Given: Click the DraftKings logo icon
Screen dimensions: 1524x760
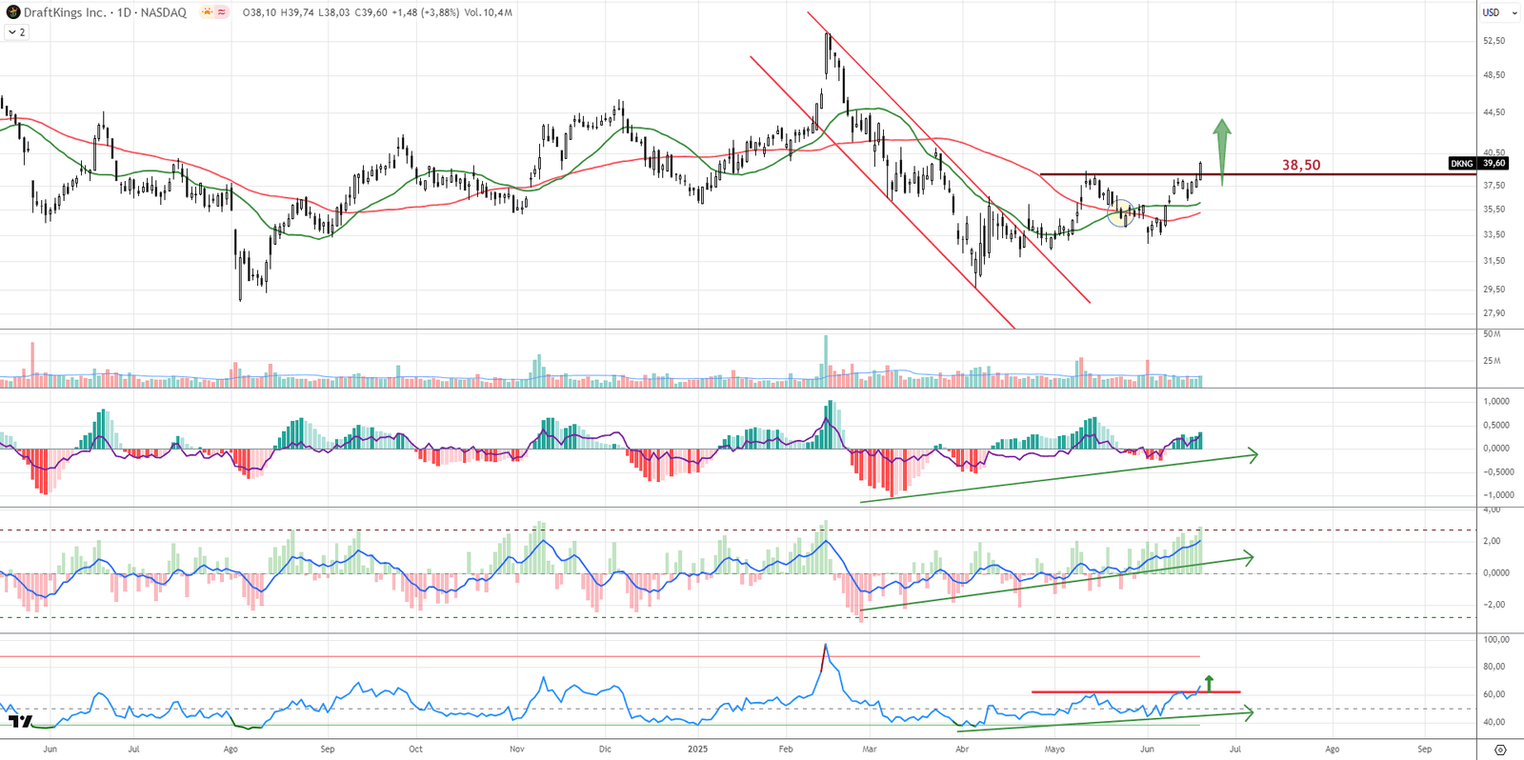Looking at the screenshot, I should coord(13,12).
